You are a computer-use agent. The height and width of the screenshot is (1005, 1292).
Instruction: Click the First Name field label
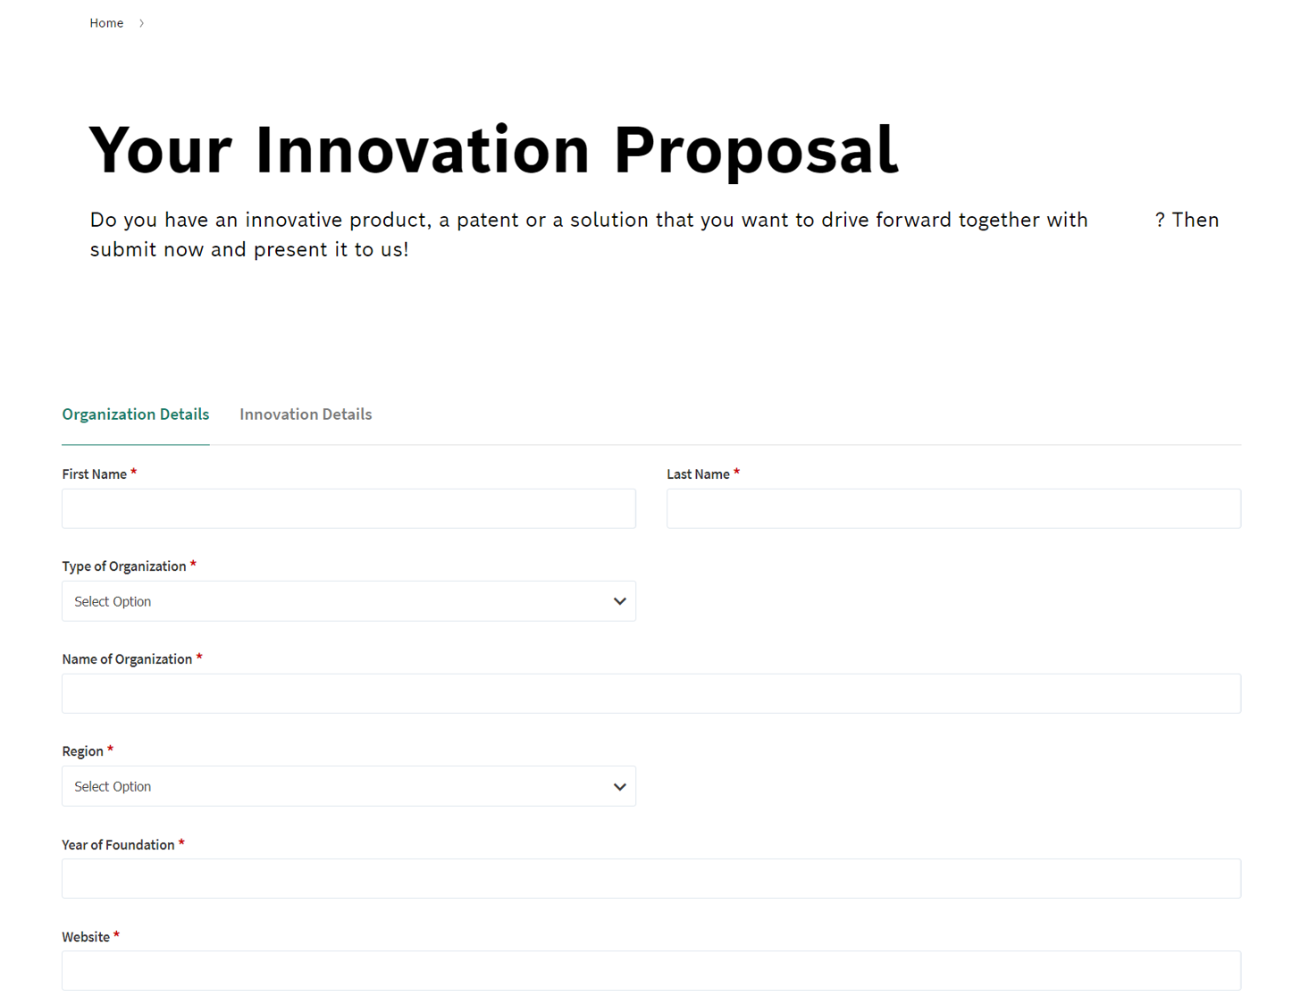click(94, 474)
